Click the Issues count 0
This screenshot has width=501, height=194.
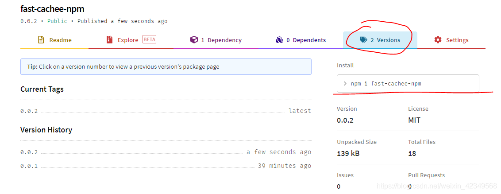pos(339,186)
